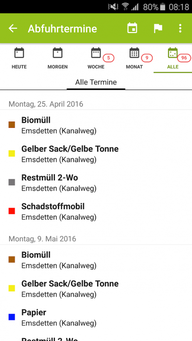Select the MONAT tab calendar icon
Image resolution: width=192 pixels, height=341 pixels.
134,53
